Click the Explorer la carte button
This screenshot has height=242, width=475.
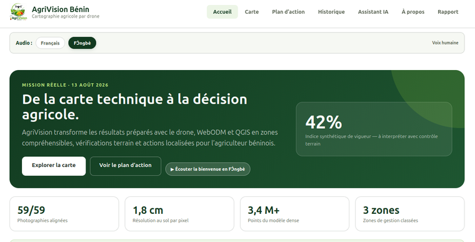tap(54, 166)
